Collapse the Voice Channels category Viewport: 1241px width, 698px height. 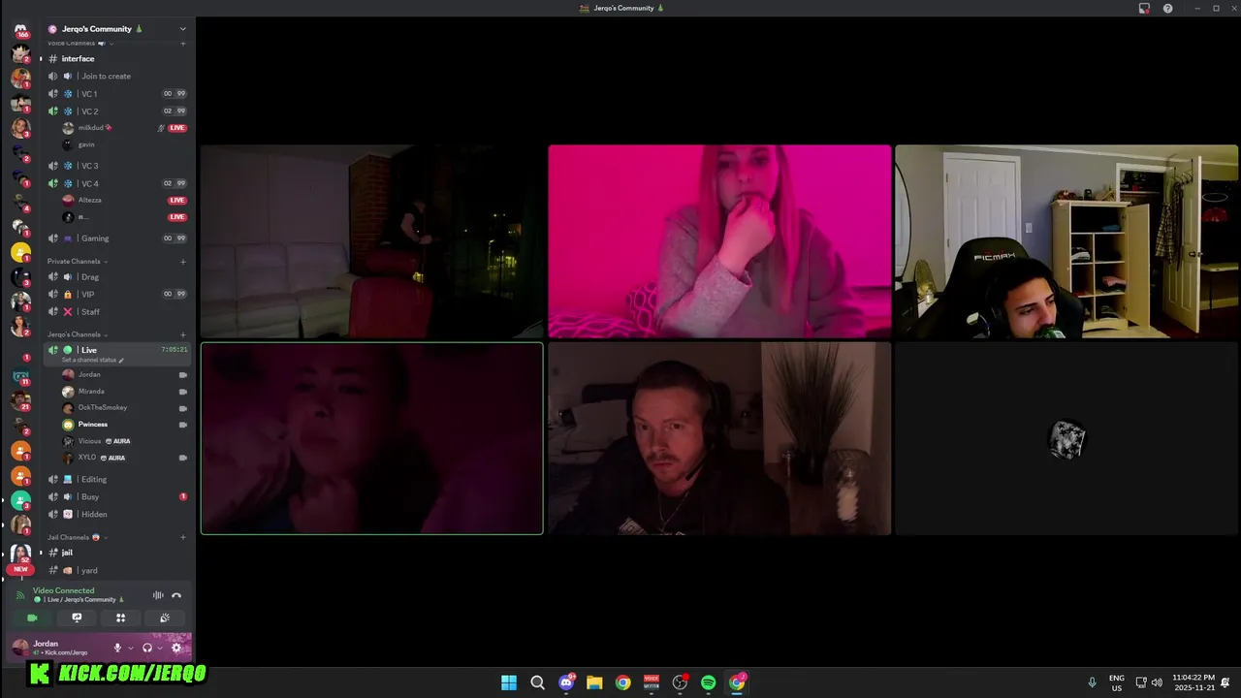(x=80, y=43)
